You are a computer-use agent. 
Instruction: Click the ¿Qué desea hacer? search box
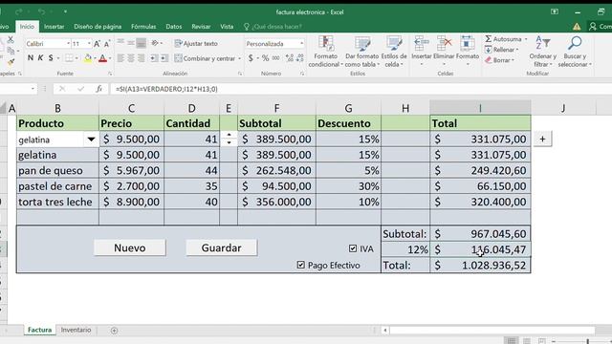click(276, 27)
